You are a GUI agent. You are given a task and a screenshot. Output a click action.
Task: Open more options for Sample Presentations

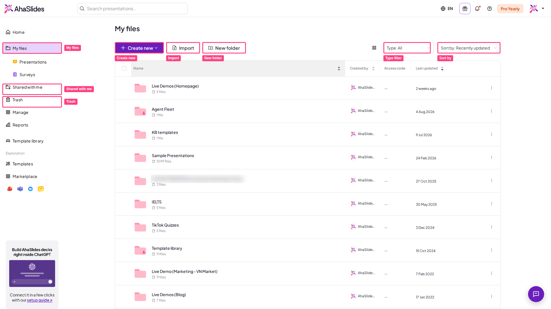point(491,157)
